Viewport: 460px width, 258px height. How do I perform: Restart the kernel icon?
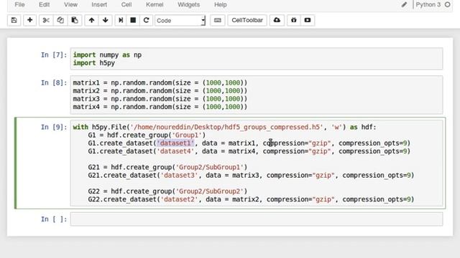click(x=146, y=20)
